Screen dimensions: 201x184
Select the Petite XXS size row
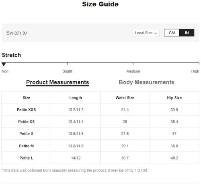click(100, 110)
